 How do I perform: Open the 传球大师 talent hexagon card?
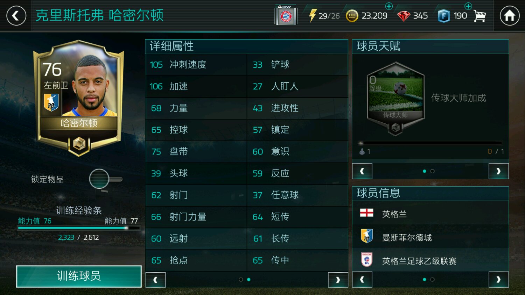point(395,99)
